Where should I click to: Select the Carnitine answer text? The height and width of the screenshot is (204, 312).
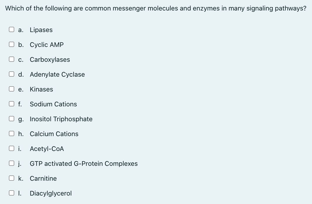43,178
